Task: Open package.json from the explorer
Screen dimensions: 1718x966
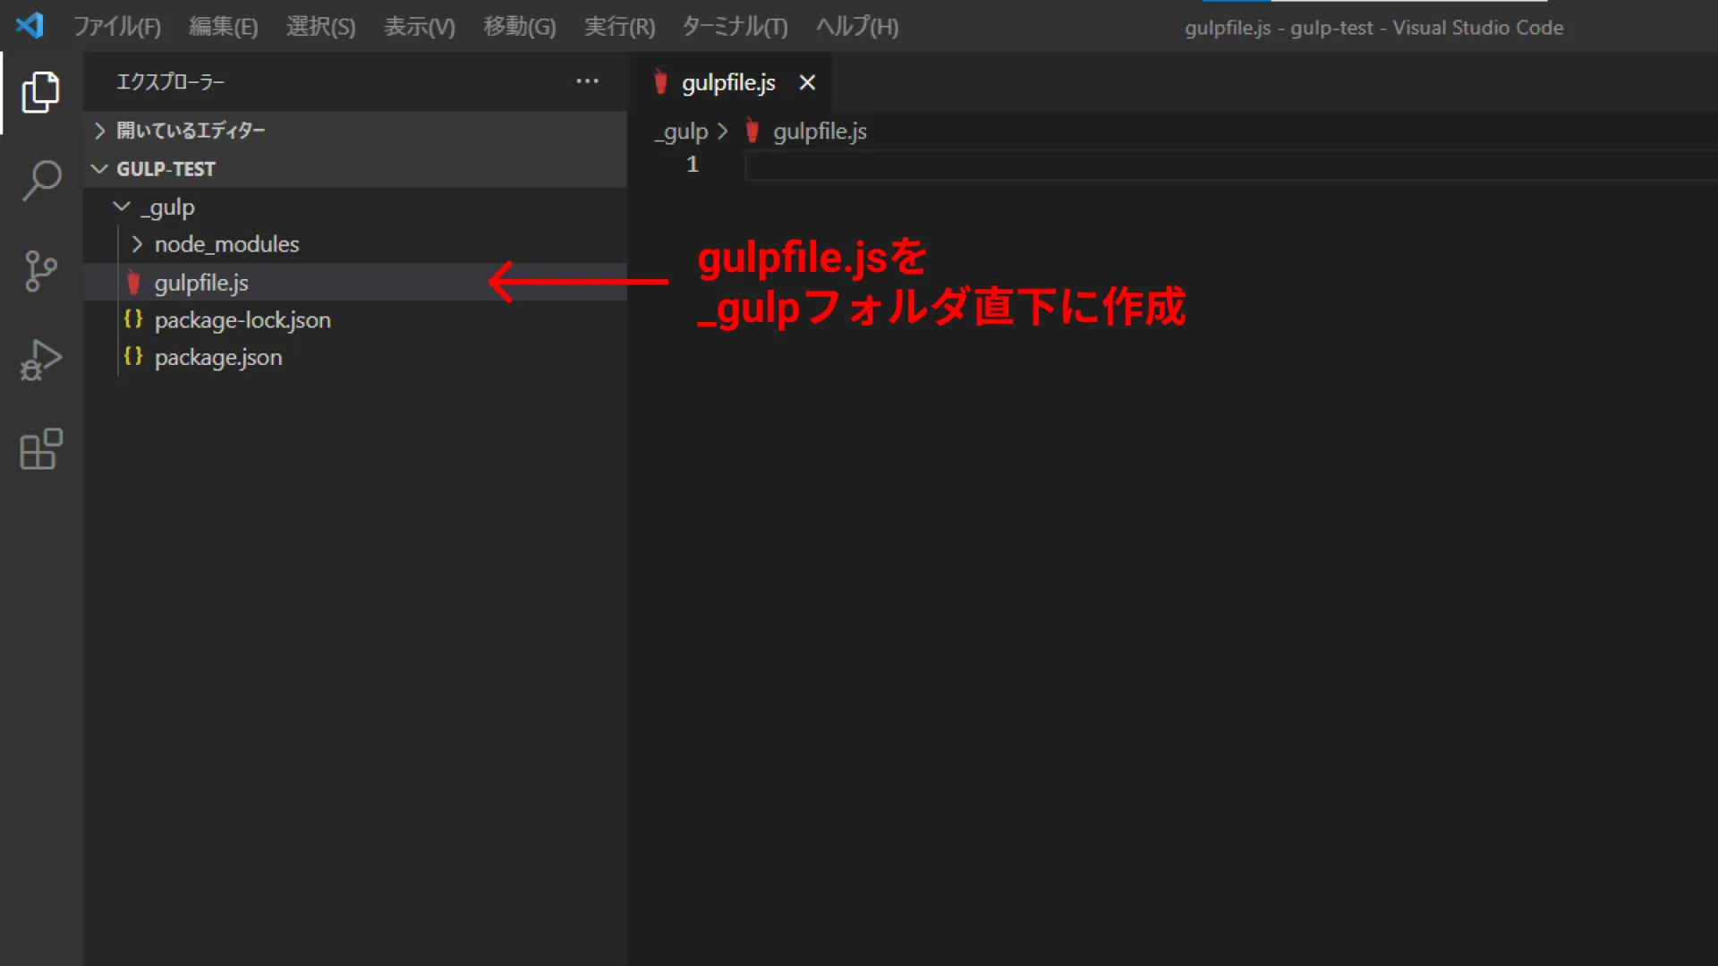Action: (355, 358)
